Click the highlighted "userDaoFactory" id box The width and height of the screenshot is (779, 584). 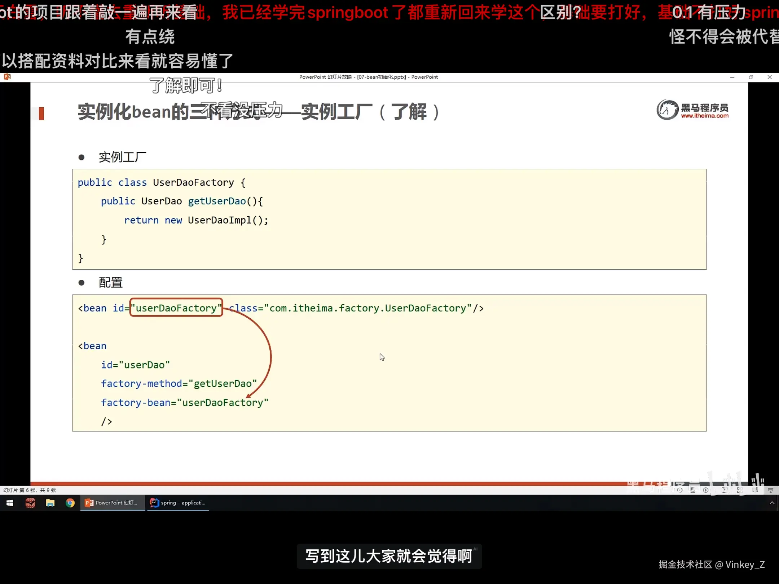[x=176, y=308]
